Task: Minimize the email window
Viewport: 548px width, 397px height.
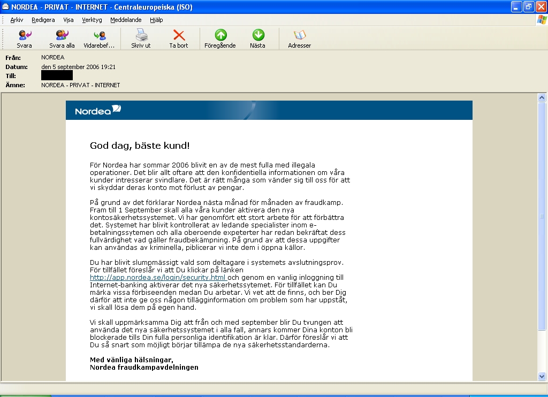Action: click(516, 6)
